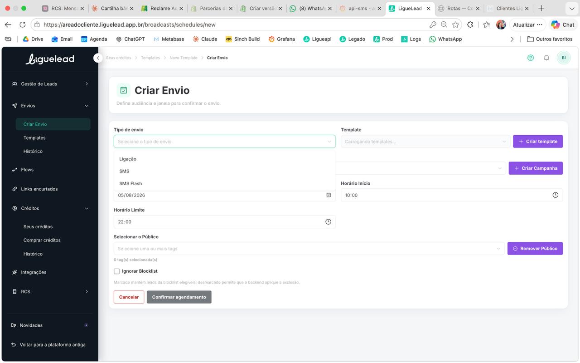Click the Novo Template breadcrumb link
Viewport: 580px width, 363px height.
coord(184,58)
